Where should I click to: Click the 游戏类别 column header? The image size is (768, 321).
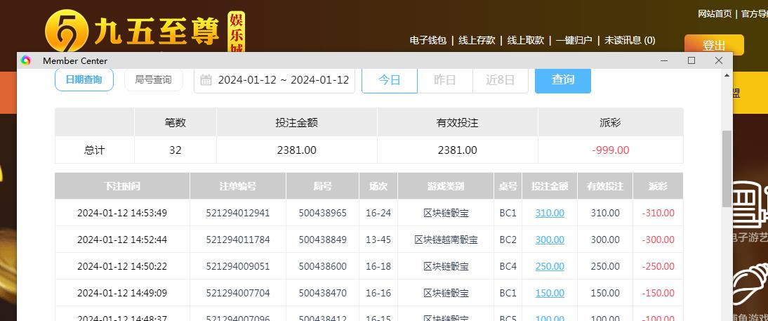pyautogui.click(x=446, y=186)
